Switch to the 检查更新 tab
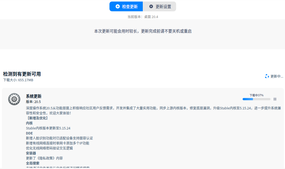Screen dimensions: 285x169 pos(126,6)
